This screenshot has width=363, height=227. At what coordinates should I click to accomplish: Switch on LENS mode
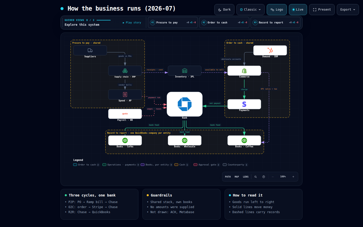point(246,177)
